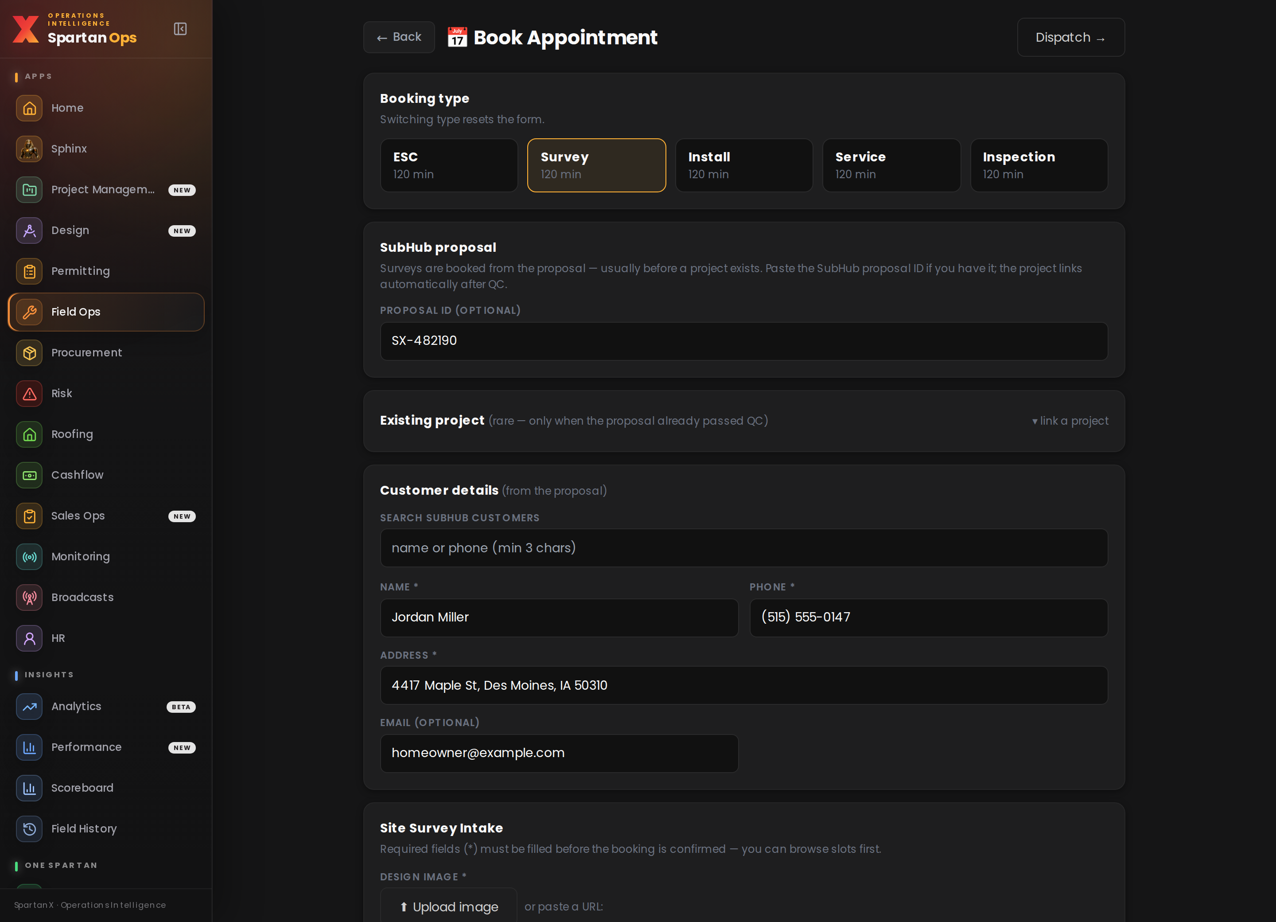Image resolution: width=1276 pixels, height=922 pixels.
Task: Click the Proposal ID field
Action: click(744, 341)
